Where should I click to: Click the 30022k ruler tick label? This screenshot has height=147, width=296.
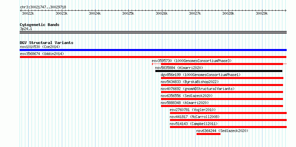pyautogui.click(x=28, y=13)
